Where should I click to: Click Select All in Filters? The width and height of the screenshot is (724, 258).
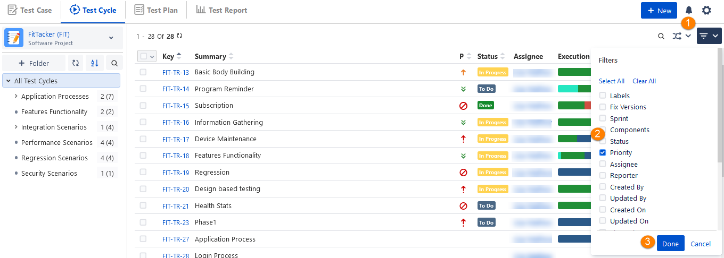coord(612,81)
